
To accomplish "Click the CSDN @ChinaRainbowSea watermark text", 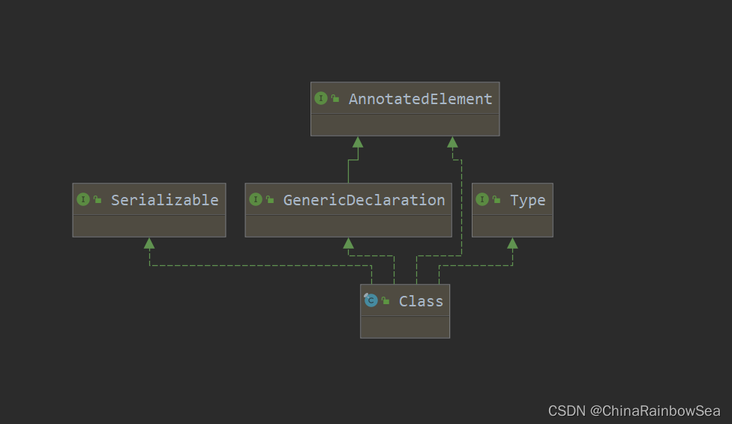I will coord(634,411).
